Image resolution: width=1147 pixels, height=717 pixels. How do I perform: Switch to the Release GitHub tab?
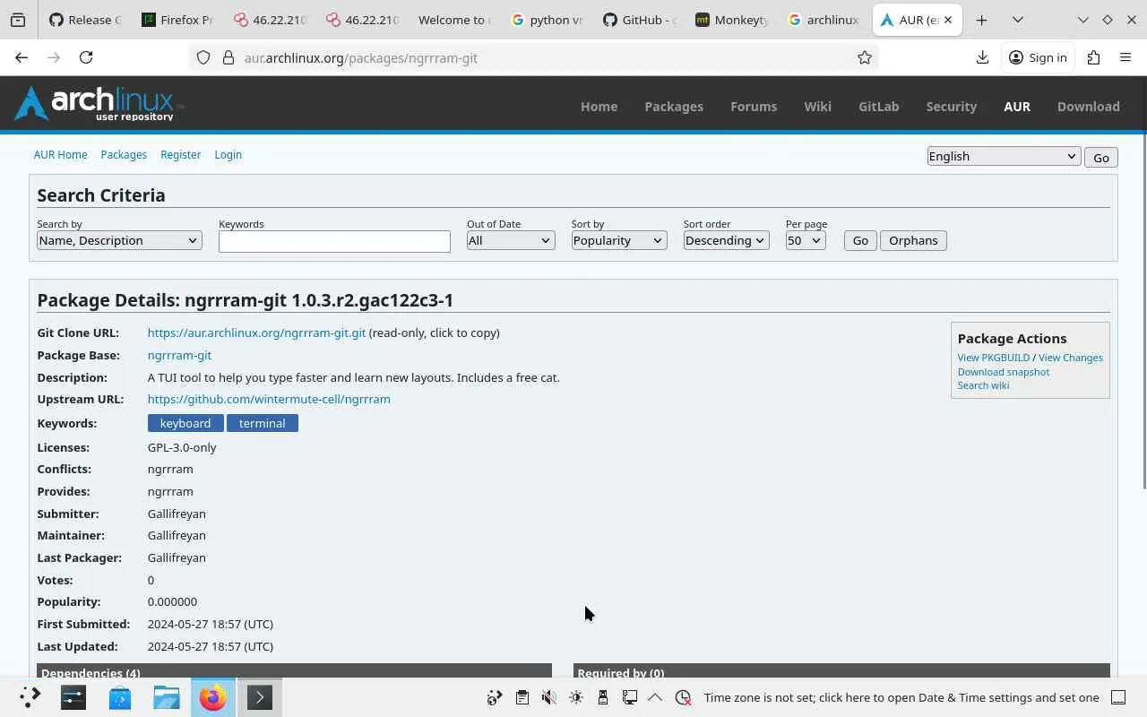coord(83,20)
